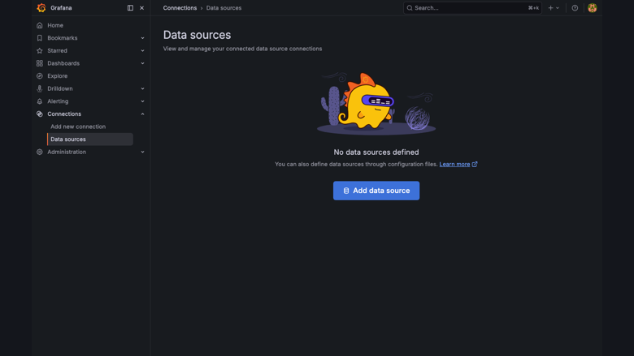
Task: Open Dashboards in the sidebar
Action: pos(63,63)
